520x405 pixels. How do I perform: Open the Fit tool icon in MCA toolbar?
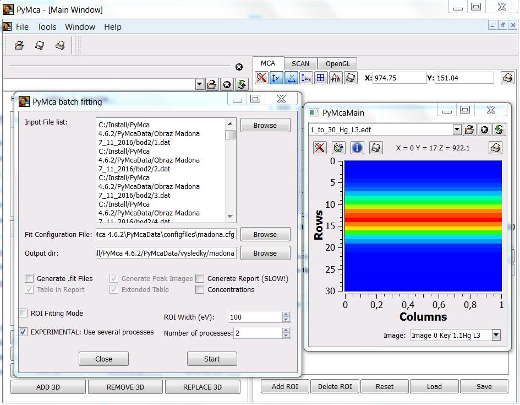coord(336,78)
